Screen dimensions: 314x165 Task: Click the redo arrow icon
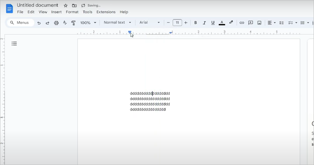[x=48, y=23]
